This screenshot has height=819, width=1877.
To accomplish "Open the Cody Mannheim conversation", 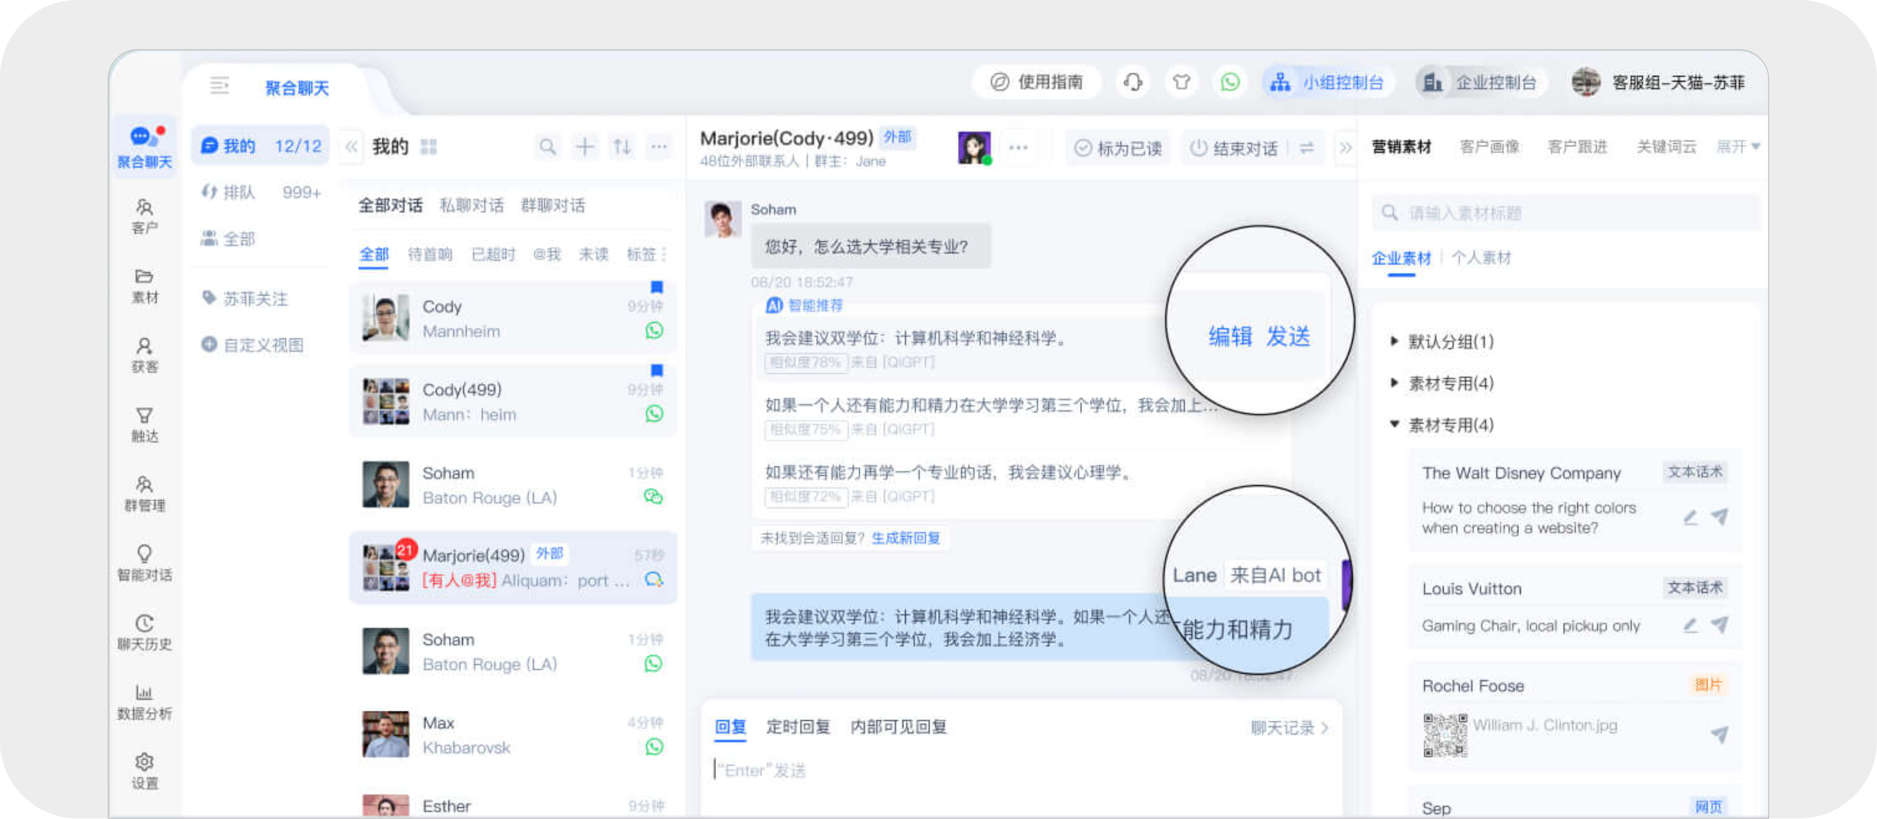I will click(x=512, y=318).
